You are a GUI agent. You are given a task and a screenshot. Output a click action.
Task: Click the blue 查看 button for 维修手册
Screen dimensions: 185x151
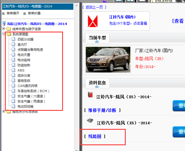(x=179, y=106)
